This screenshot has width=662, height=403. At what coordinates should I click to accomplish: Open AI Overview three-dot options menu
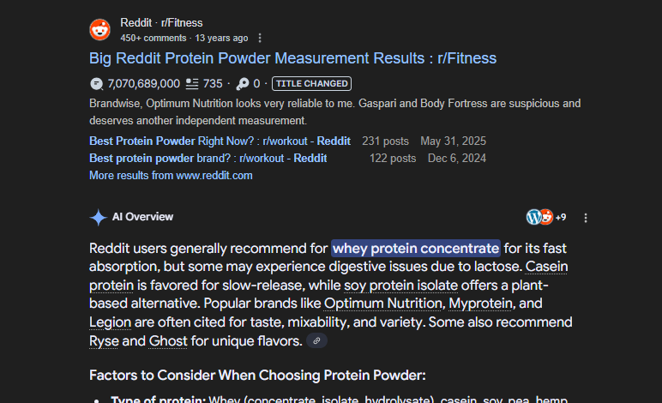pyautogui.click(x=586, y=218)
